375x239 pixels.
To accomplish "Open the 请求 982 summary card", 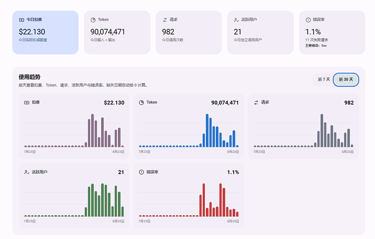I will pyautogui.click(x=189, y=32).
